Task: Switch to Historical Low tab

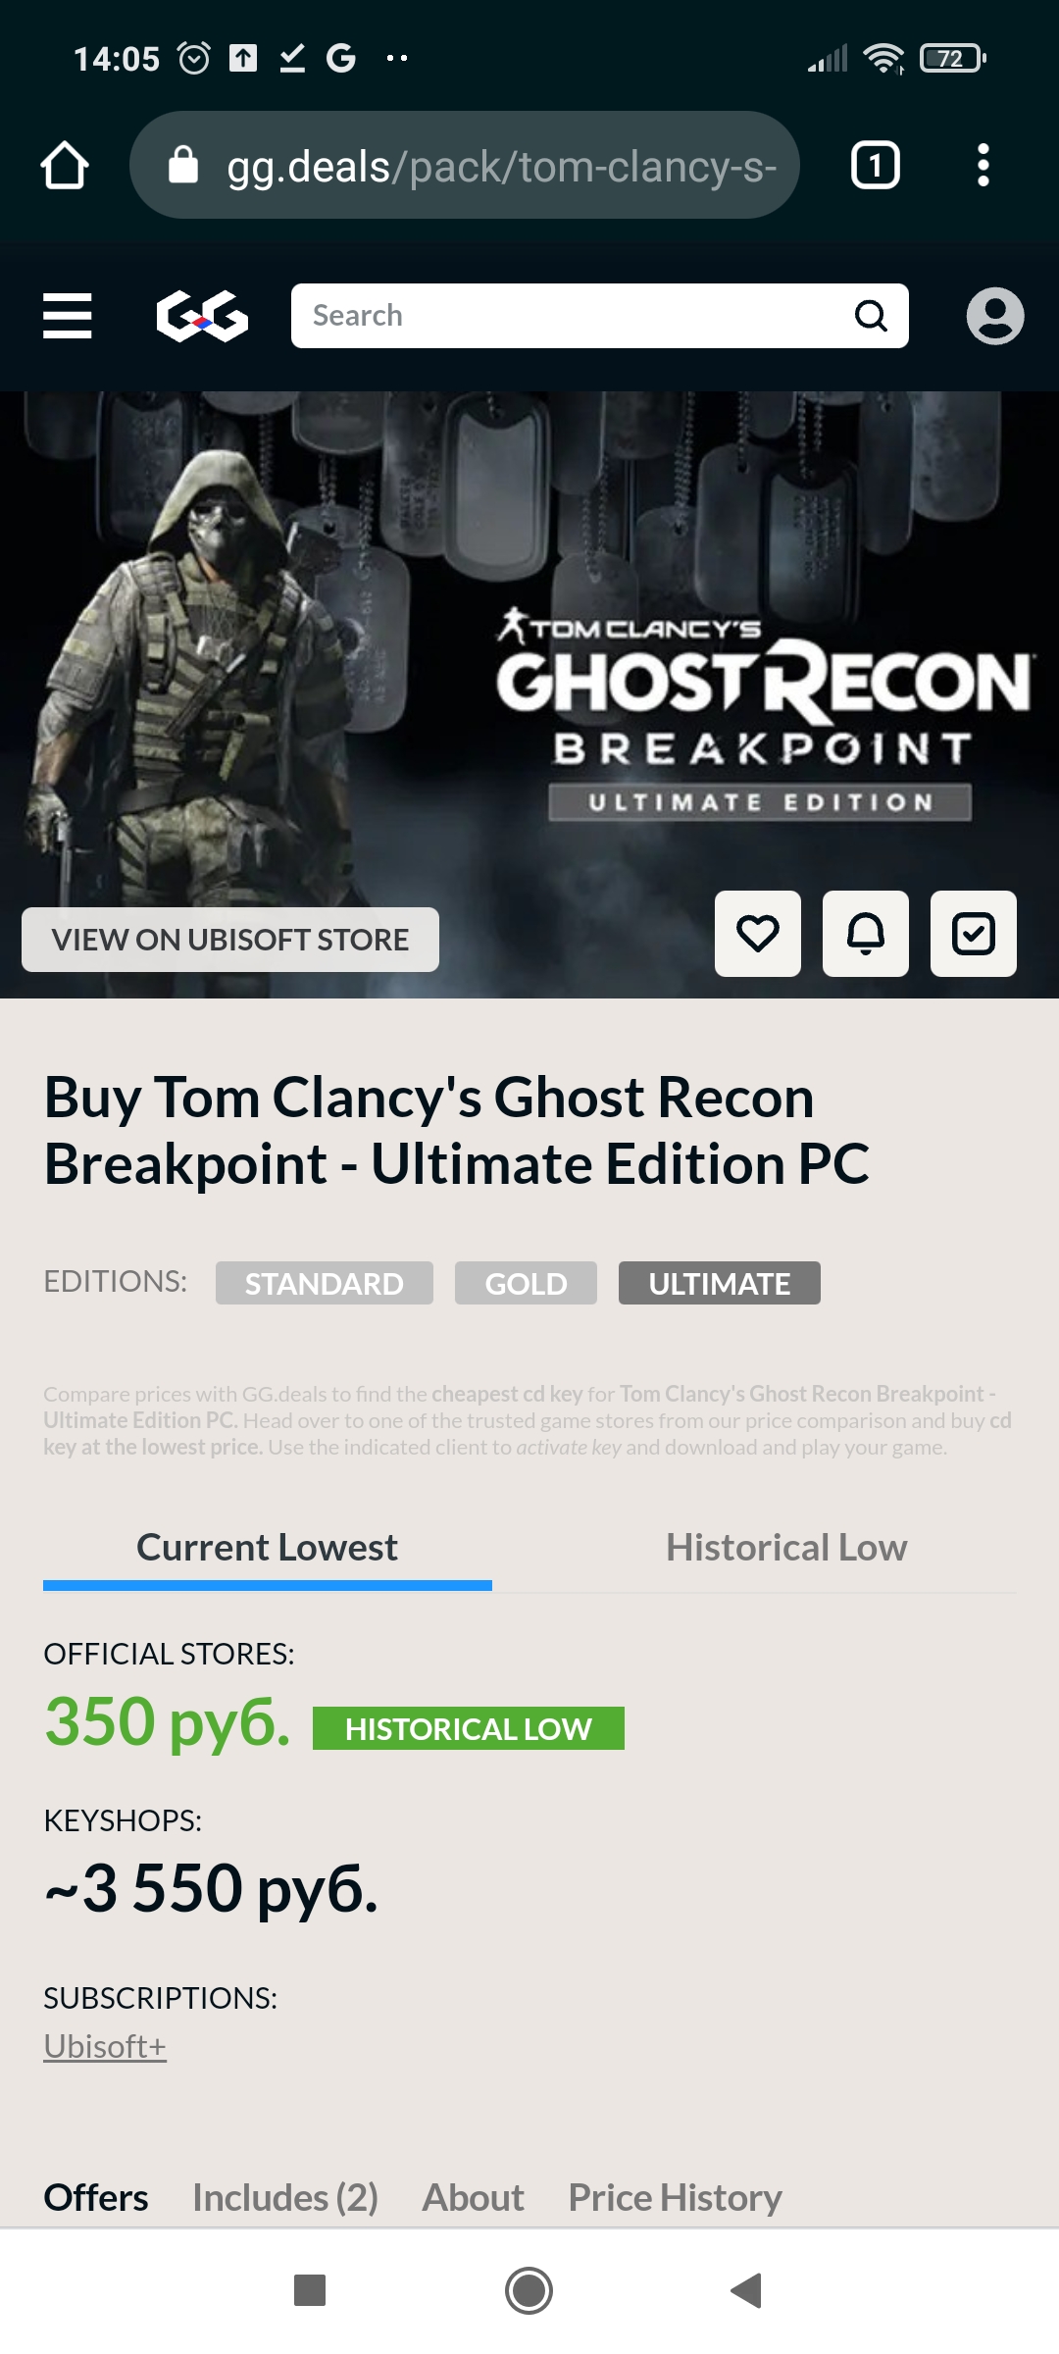Action: (x=786, y=1548)
